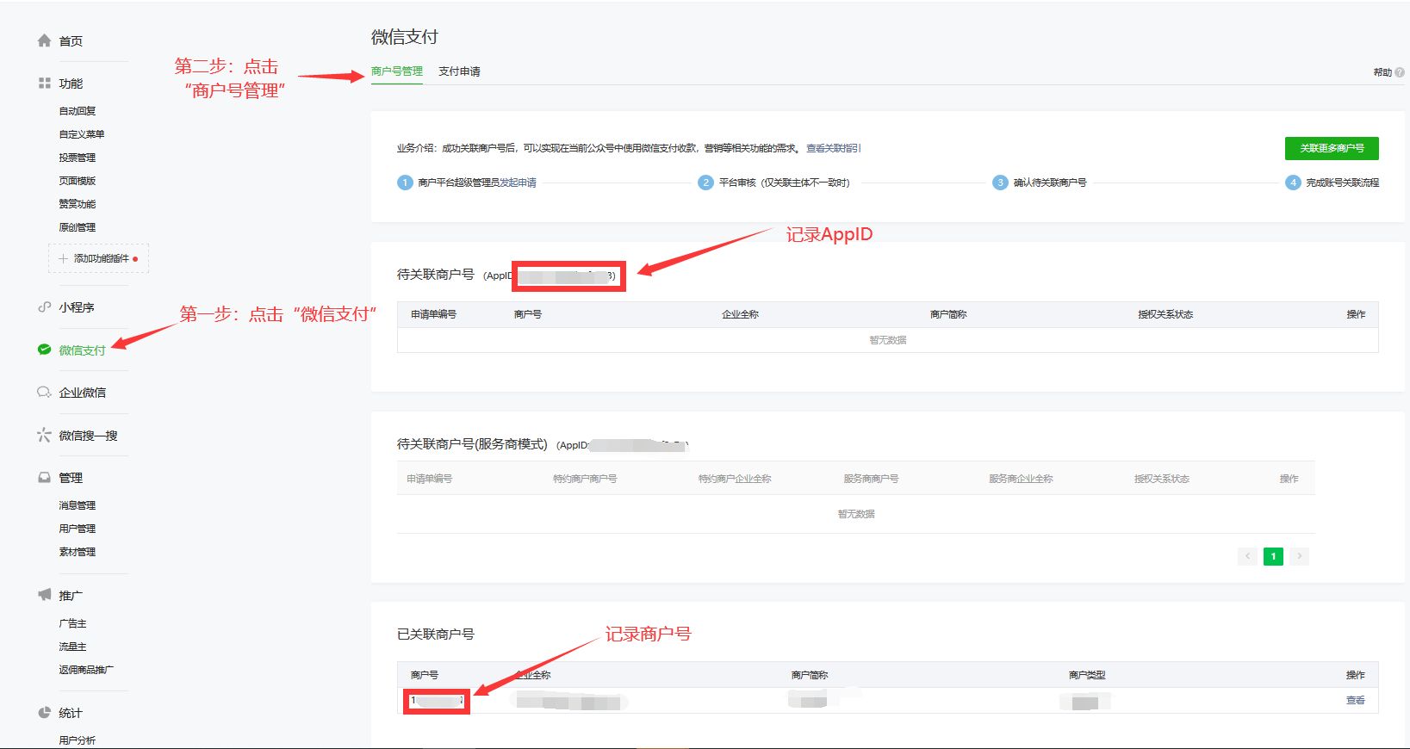Go to next page arrow
The width and height of the screenshot is (1410, 749).
tap(1300, 556)
